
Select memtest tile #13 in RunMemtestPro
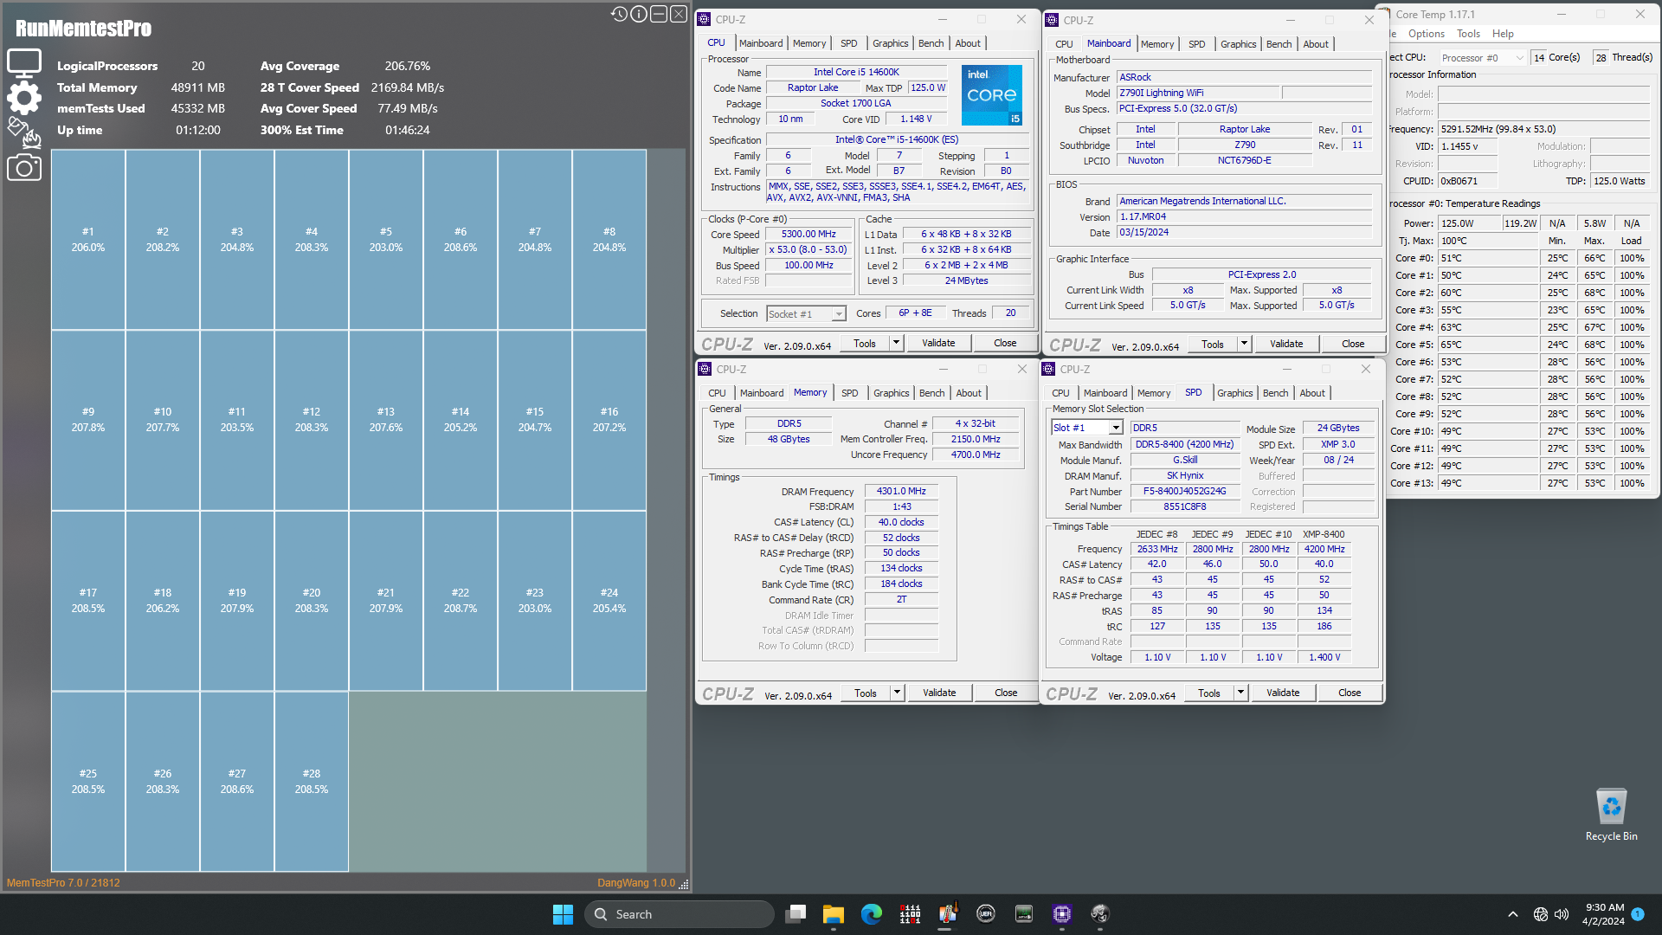click(386, 418)
